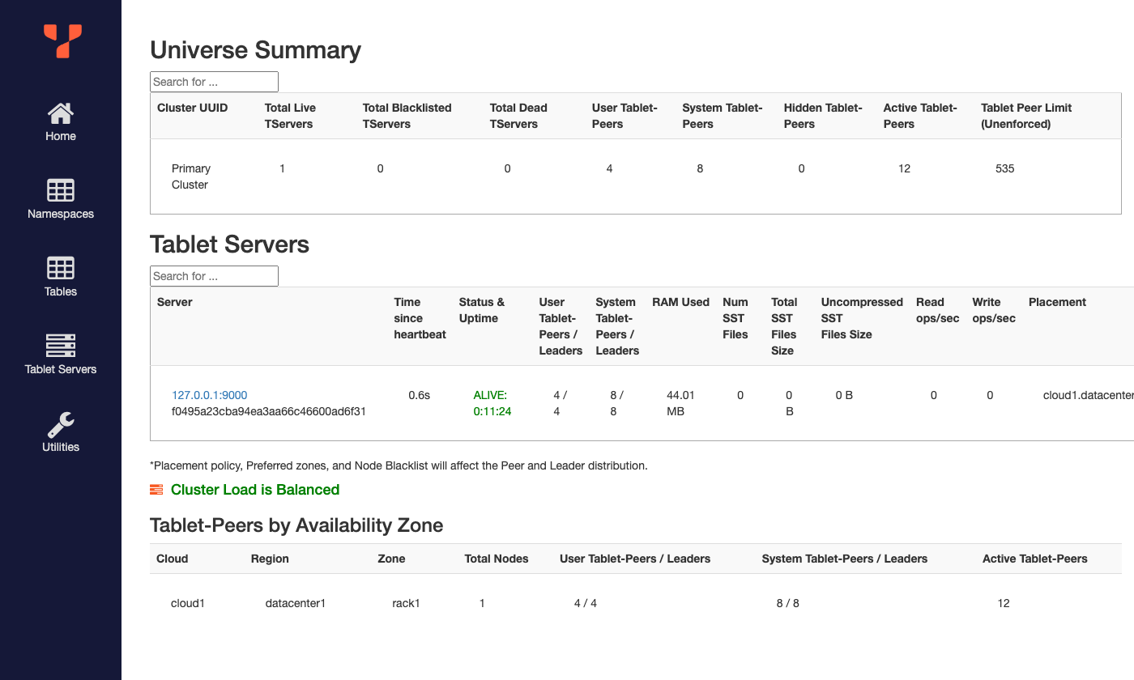
Task: Click the Placement column header
Action: coord(1057,302)
